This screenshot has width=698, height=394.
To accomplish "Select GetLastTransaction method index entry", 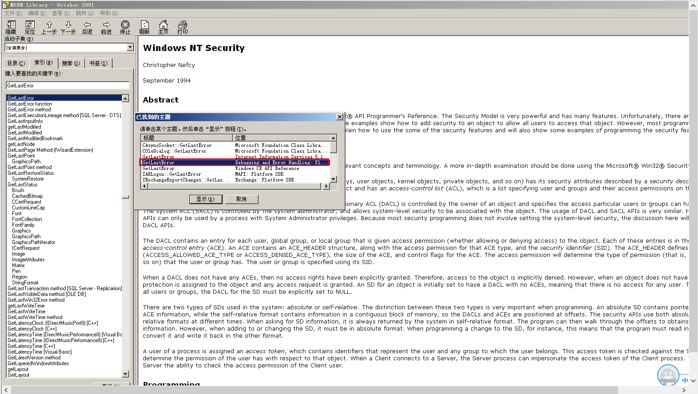I will (64, 288).
